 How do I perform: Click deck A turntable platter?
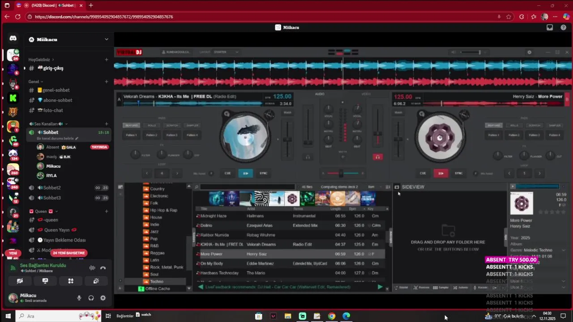pos(245,136)
